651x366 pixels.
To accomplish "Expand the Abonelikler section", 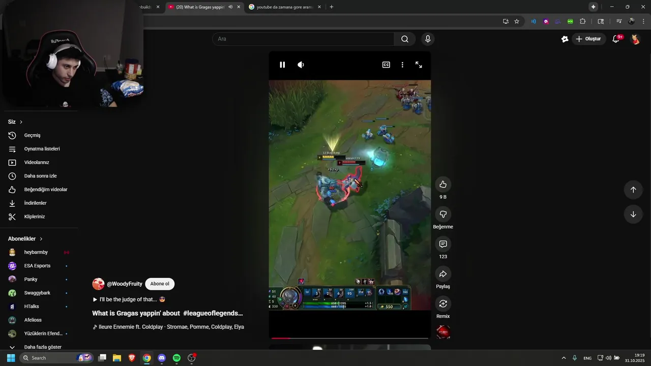I will [x=25, y=239].
